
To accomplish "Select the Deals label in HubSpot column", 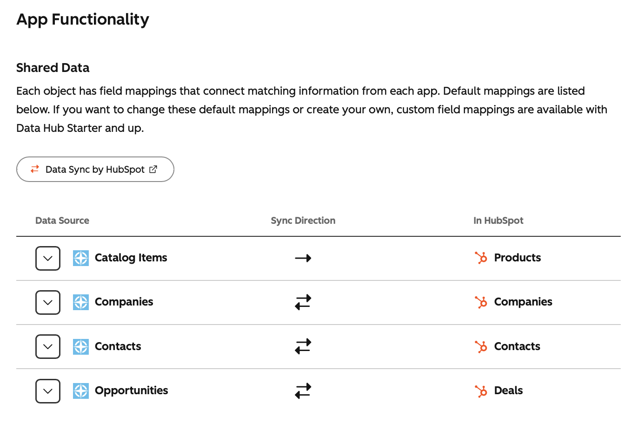I will tap(509, 390).
